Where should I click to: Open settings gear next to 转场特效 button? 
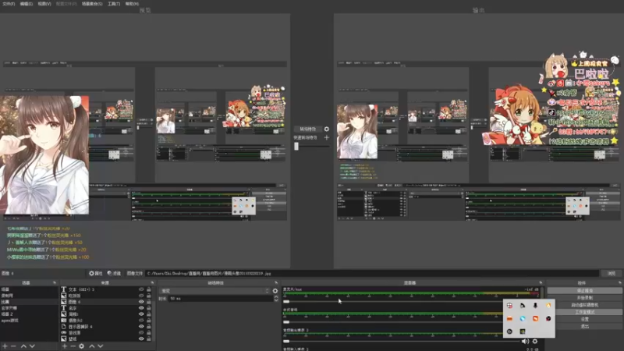[326, 129]
